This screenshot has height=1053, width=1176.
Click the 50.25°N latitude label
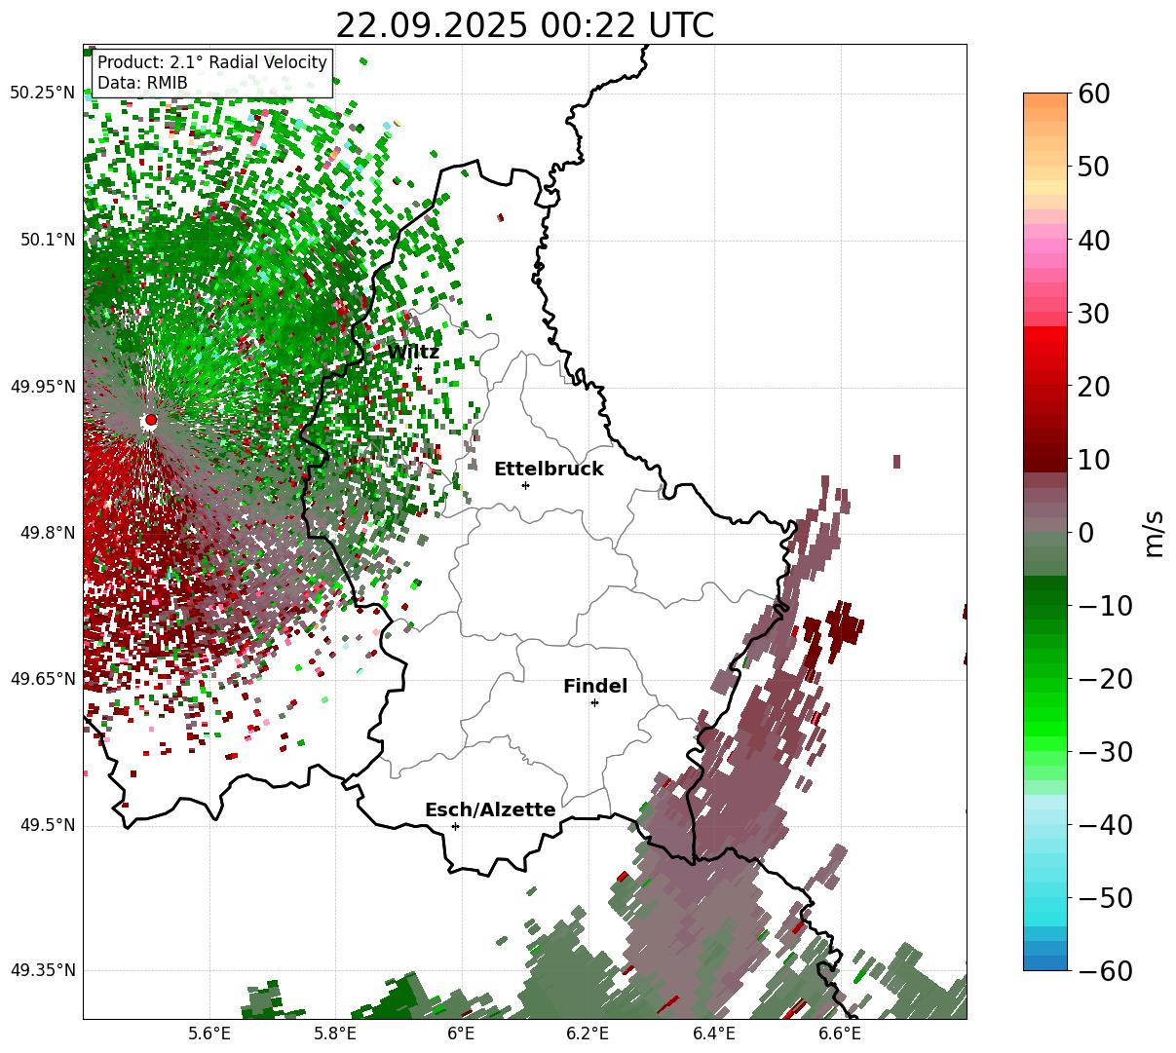pos(42,94)
